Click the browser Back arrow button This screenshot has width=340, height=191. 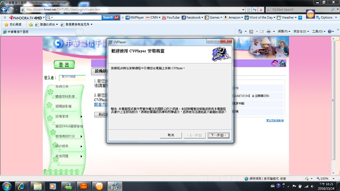click(x=4, y=10)
